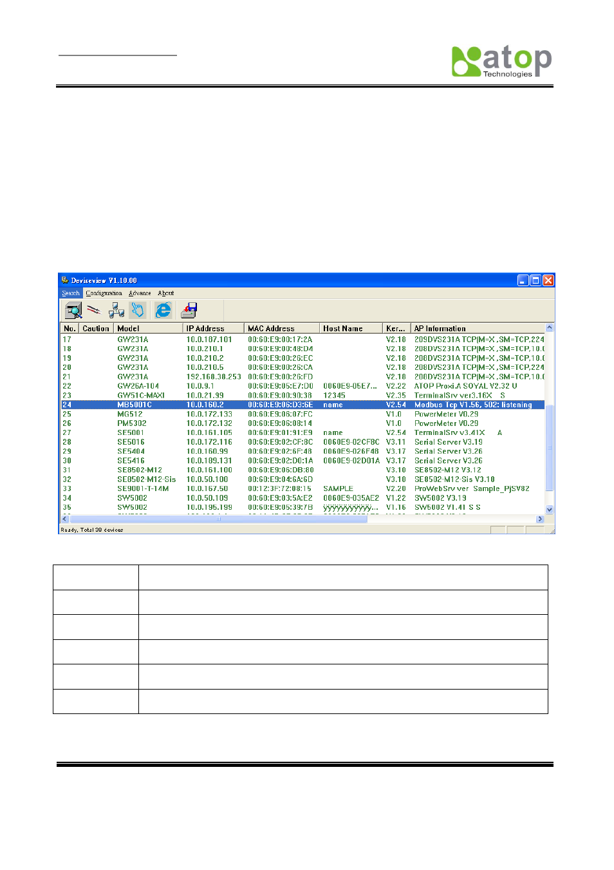Open the Configuration menu

[104, 293]
